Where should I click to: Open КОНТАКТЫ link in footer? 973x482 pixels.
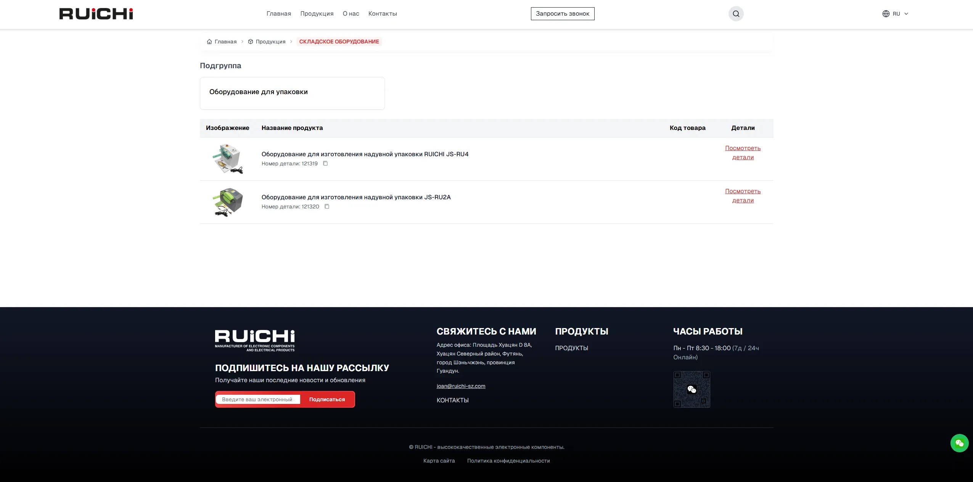coord(452,400)
